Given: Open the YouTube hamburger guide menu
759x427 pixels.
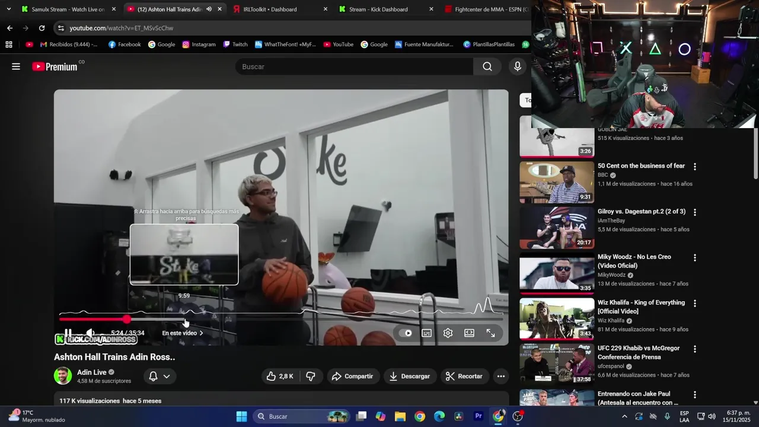Looking at the screenshot, I should coord(16,66).
